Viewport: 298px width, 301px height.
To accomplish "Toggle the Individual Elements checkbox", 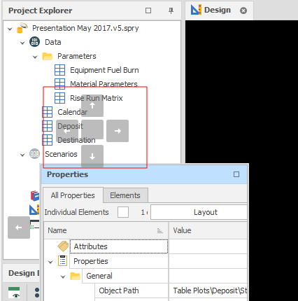I will coord(123,212).
